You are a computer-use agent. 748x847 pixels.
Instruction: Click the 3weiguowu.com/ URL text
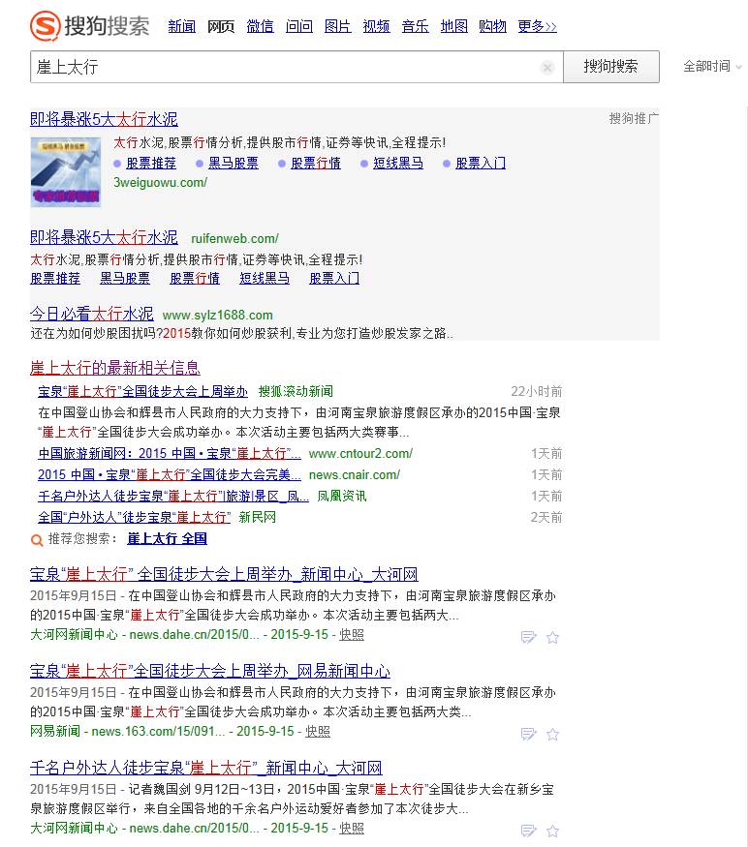160,183
